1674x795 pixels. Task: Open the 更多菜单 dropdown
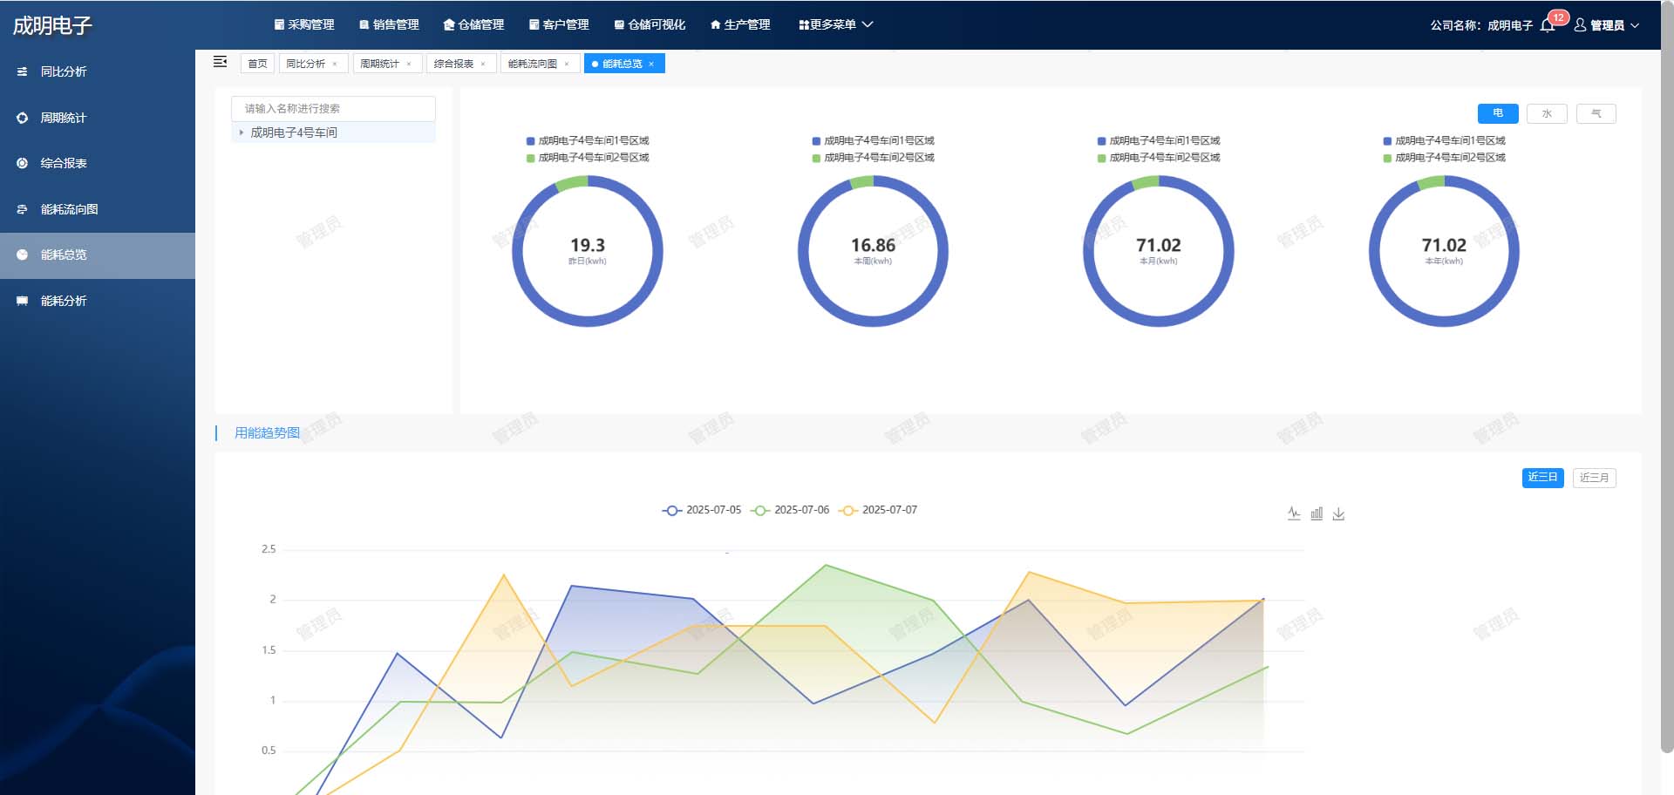pyautogui.click(x=835, y=25)
